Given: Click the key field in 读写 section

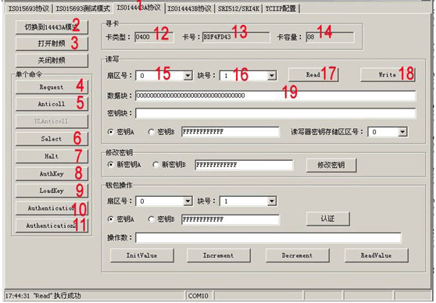Looking at the screenshot, I should (x=231, y=132).
